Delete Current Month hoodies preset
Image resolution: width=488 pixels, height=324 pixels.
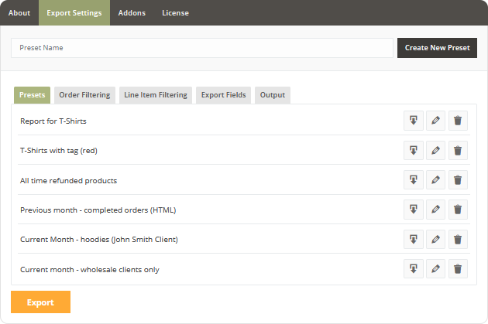point(458,240)
